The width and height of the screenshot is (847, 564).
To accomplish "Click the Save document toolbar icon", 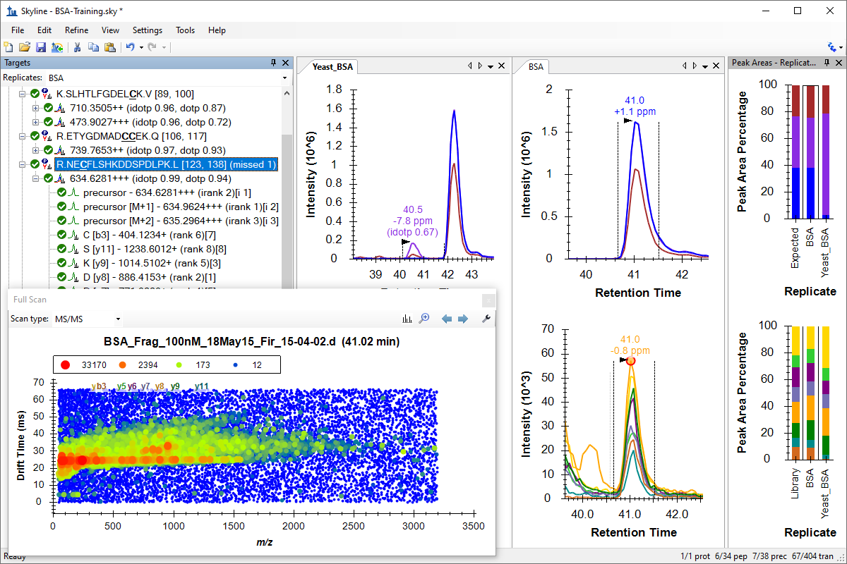I will 40,47.
